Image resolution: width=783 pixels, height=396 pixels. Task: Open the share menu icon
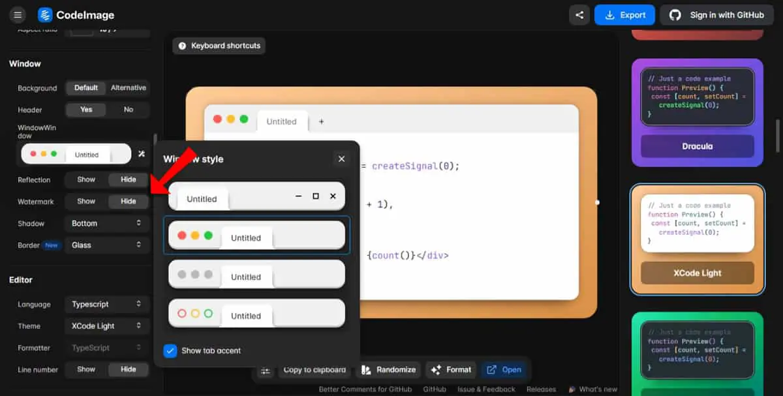579,15
